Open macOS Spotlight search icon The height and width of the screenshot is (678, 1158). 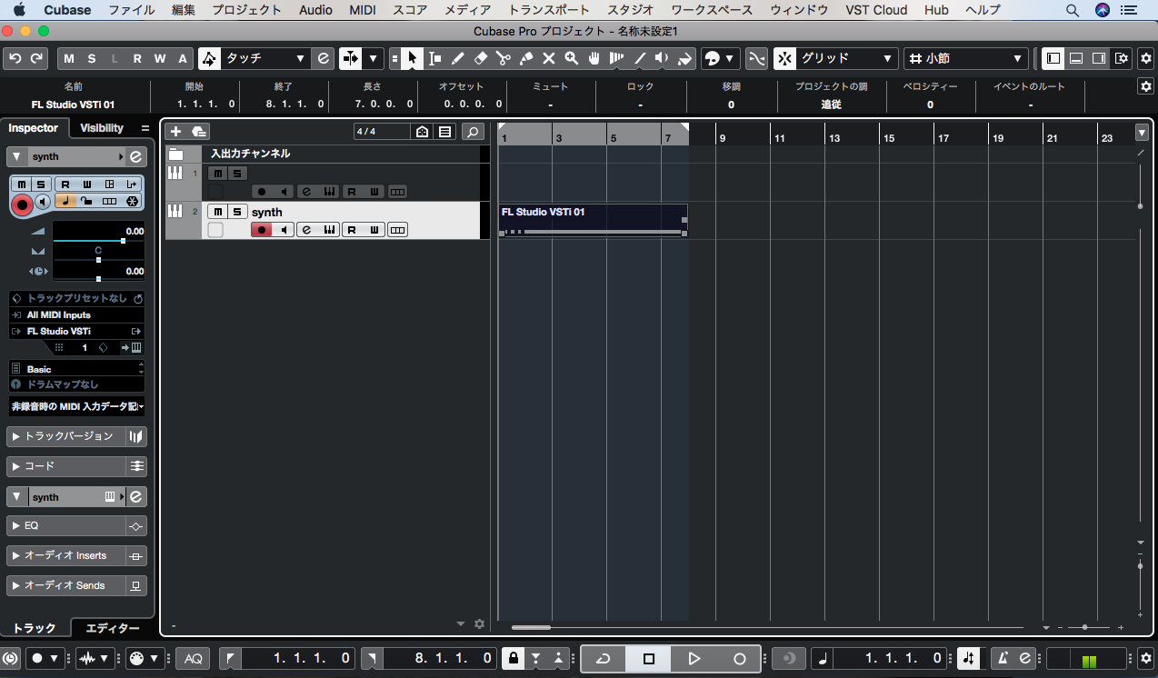pos(1073,10)
